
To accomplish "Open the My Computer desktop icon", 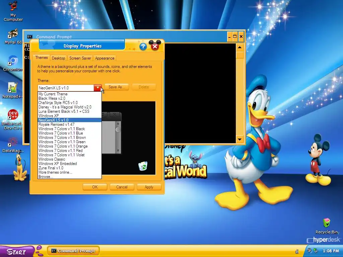I will click(x=13, y=11).
